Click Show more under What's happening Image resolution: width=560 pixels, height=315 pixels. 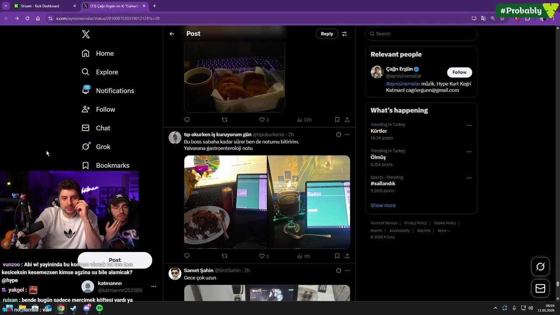383,205
